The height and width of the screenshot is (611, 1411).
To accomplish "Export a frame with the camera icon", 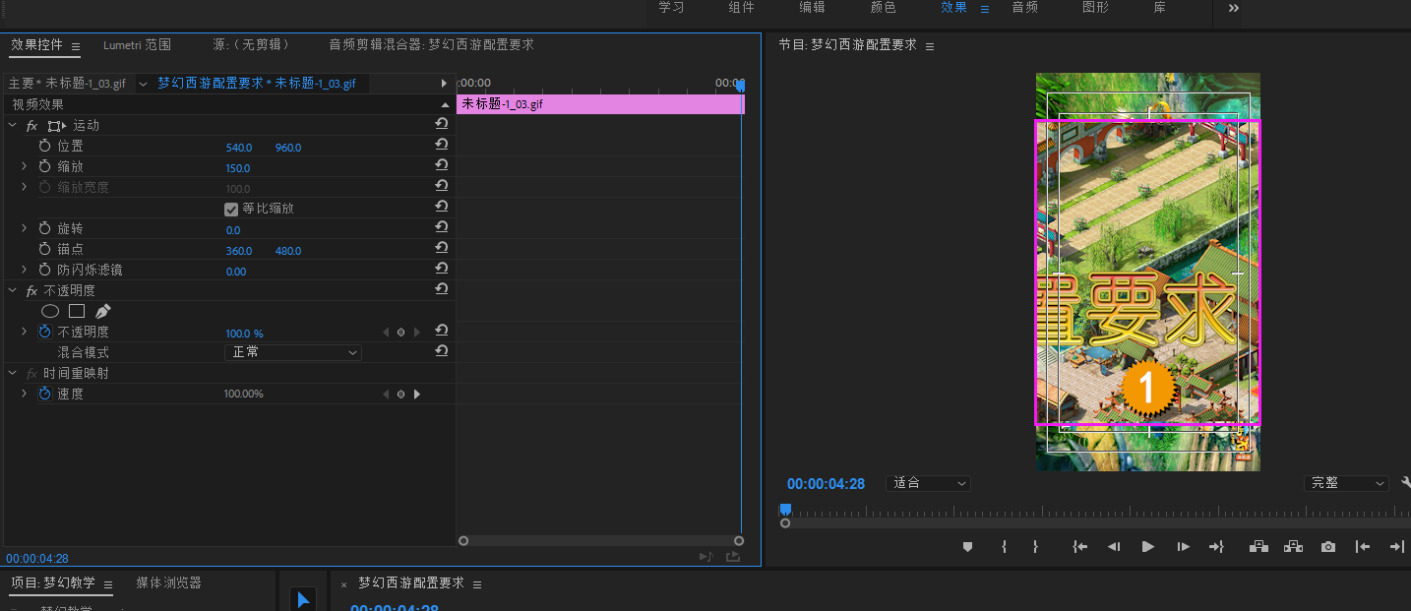I will tap(1327, 546).
